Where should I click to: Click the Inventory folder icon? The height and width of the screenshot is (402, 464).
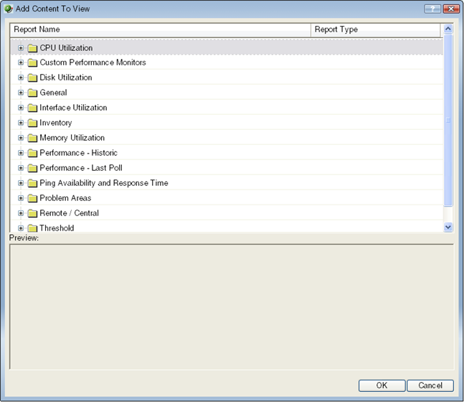(32, 123)
